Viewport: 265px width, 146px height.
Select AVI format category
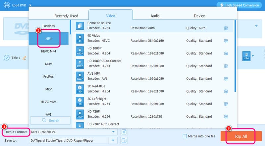click(49, 114)
